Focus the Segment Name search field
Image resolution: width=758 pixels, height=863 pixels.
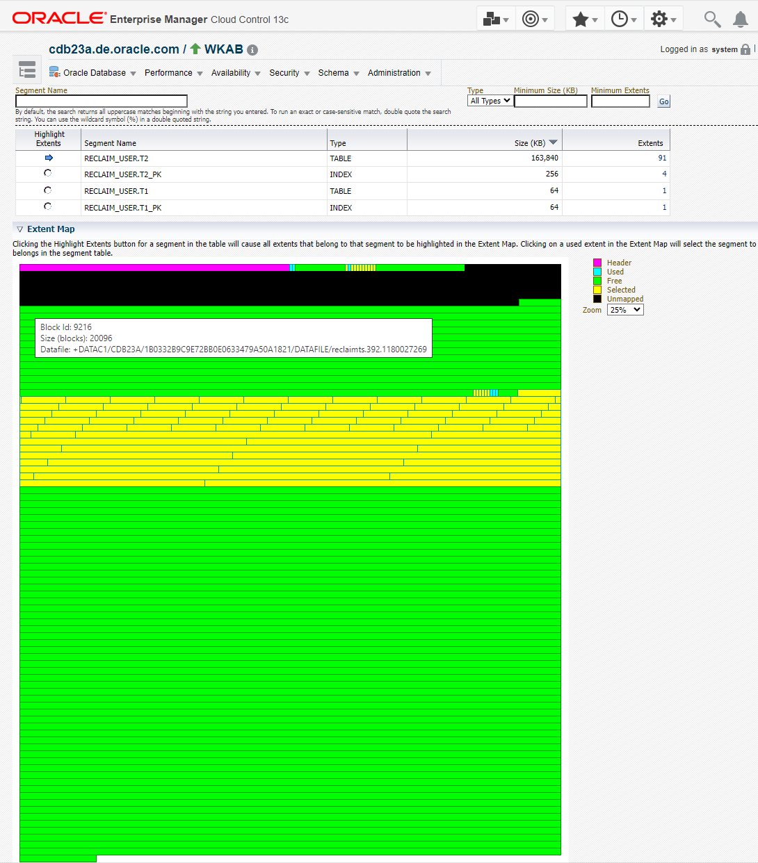pos(102,101)
